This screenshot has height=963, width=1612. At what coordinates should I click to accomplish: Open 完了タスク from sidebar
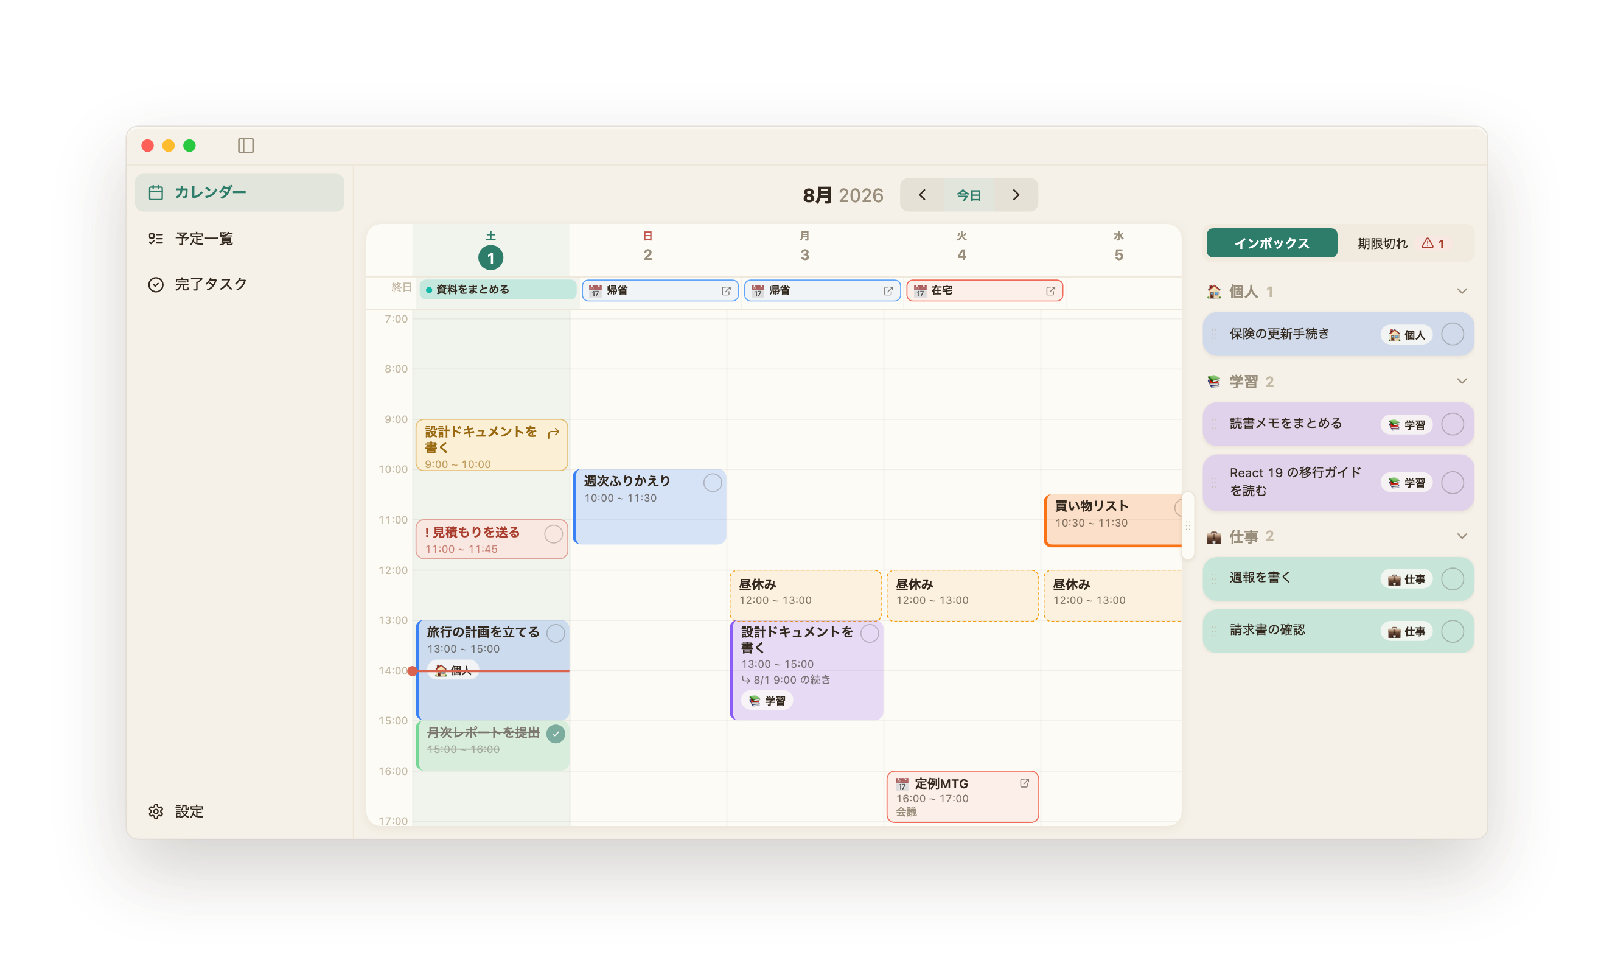point(239,284)
